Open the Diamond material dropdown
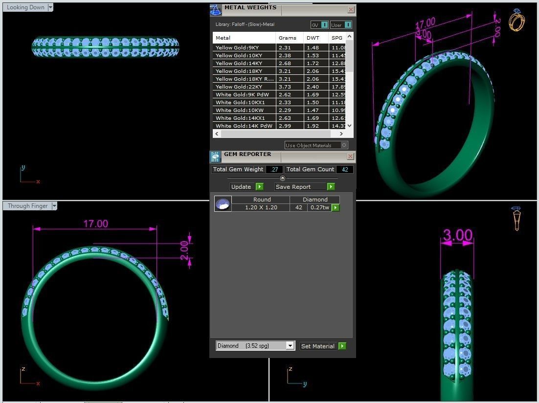The height and width of the screenshot is (403, 539). [x=291, y=346]
